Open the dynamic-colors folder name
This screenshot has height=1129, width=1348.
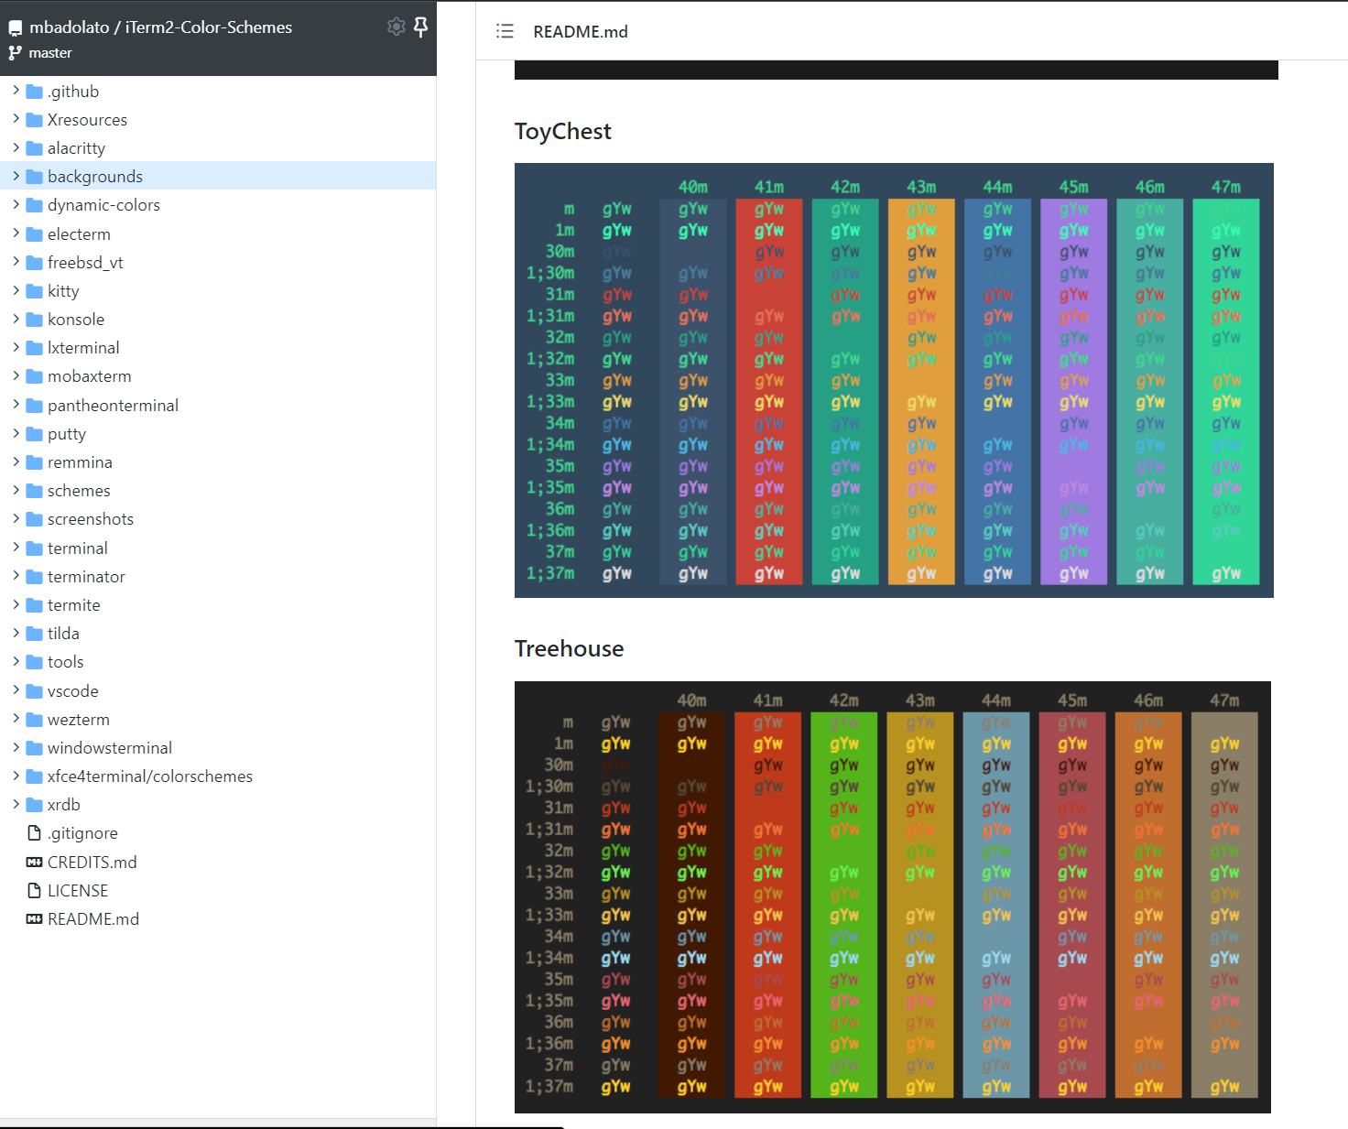point(103,205)
